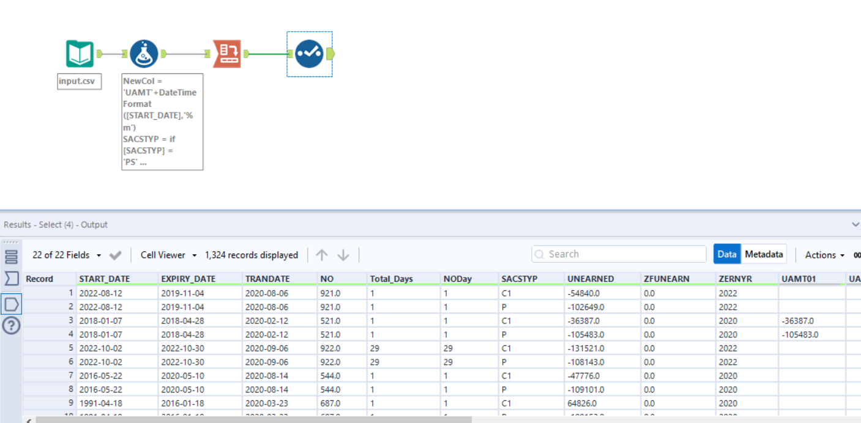Apply fields selection via the checkmark icon
This screenshot has width=861, height=423.
pos(114,254)
